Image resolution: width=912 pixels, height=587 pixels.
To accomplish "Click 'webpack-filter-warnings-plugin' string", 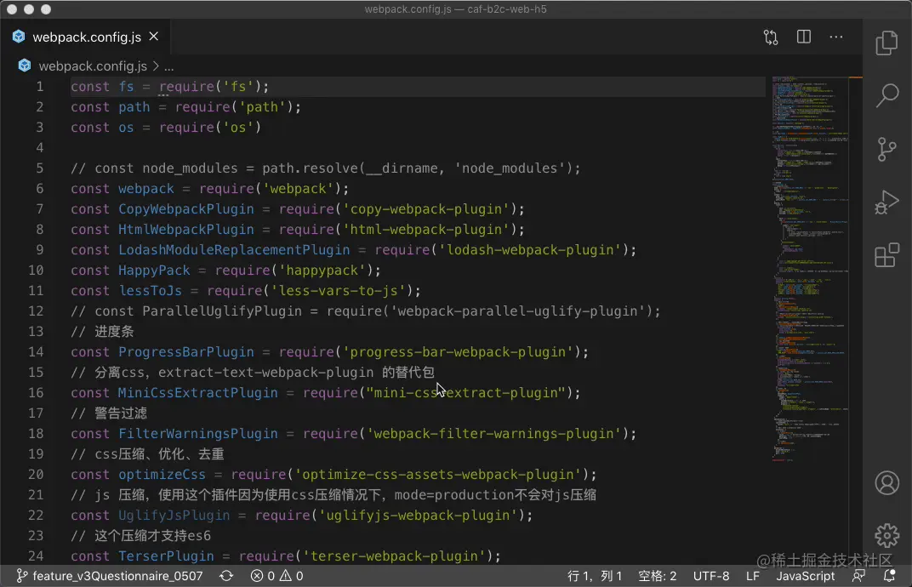I will click(x=493, y=434).
